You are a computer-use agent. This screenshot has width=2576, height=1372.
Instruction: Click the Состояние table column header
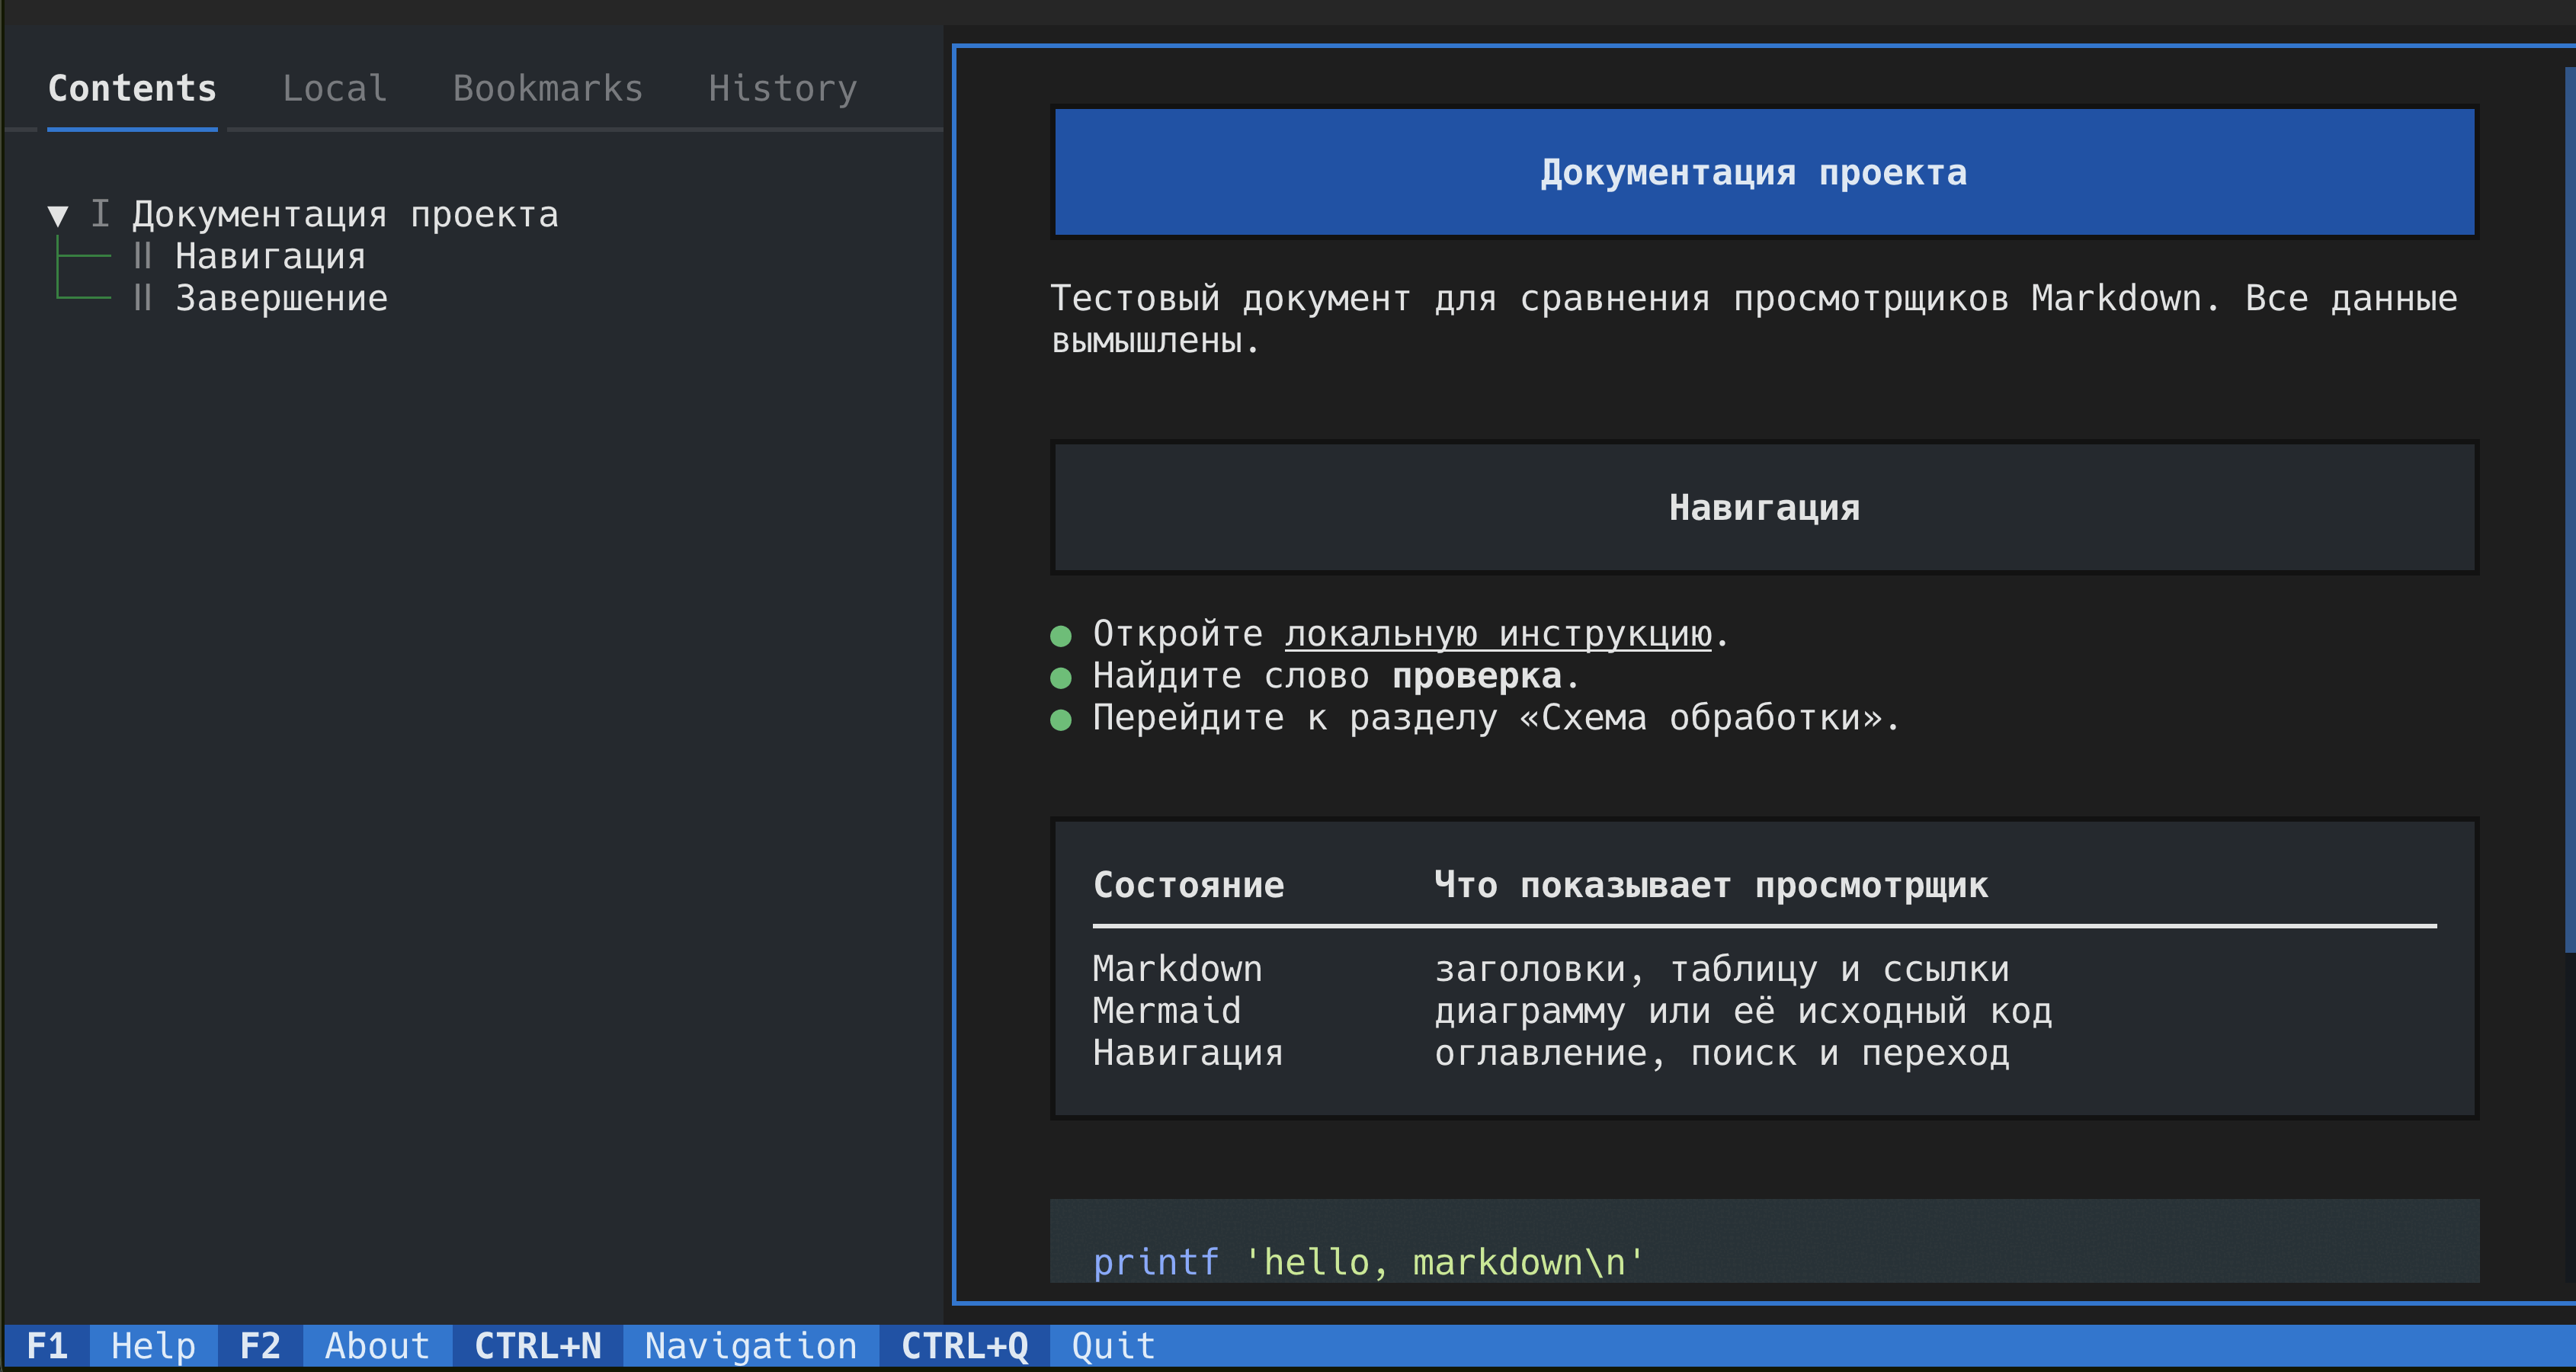coord(1188,885)
